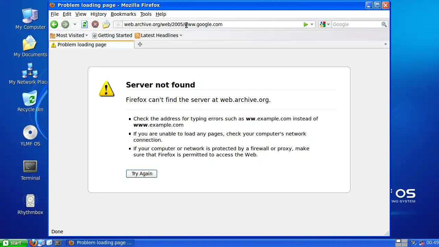Open the Help menu
Image resolution: width=439 pixels, height=247 pixels.
[161, 14]
